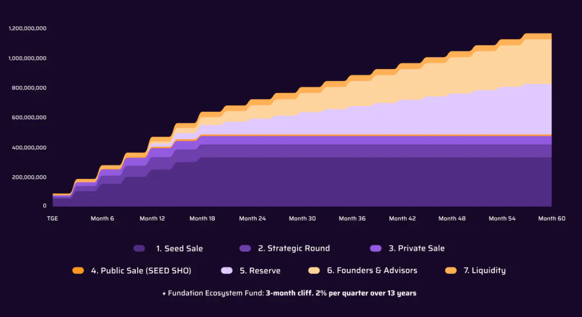Click the Fundation Ecosystem Fund footnote text

pyautogui.click(x=289, y=293)
